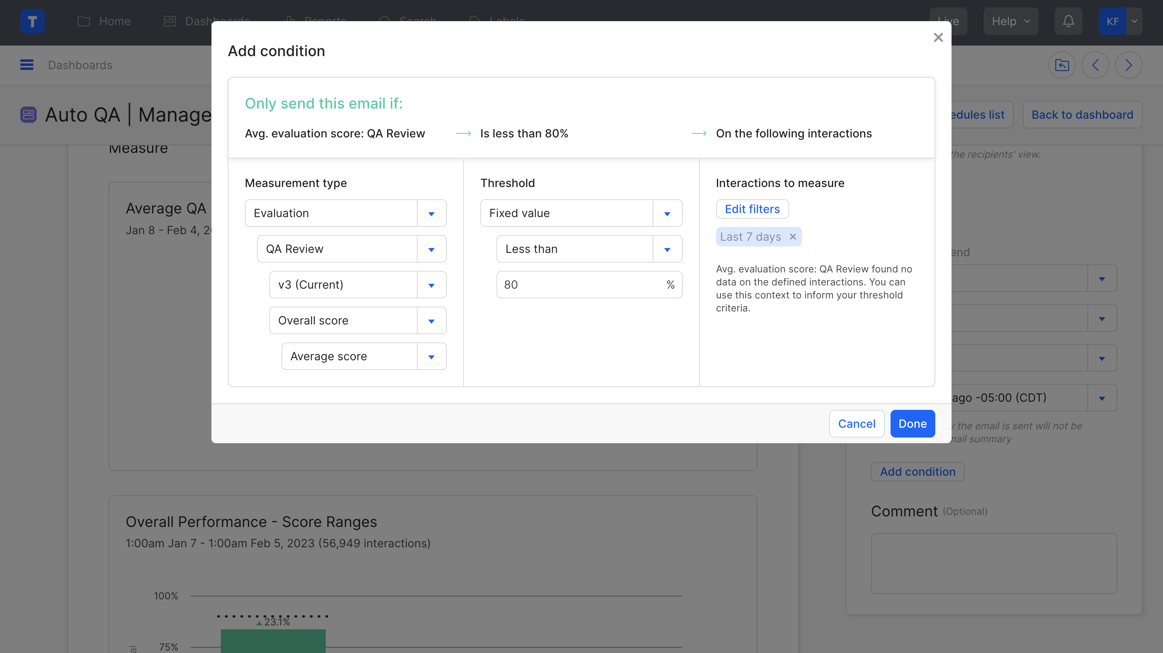This screenshot has width=1163, height=653.
Task: Expand the Evaluation measurement type dropdown
Action: [431, 213]
